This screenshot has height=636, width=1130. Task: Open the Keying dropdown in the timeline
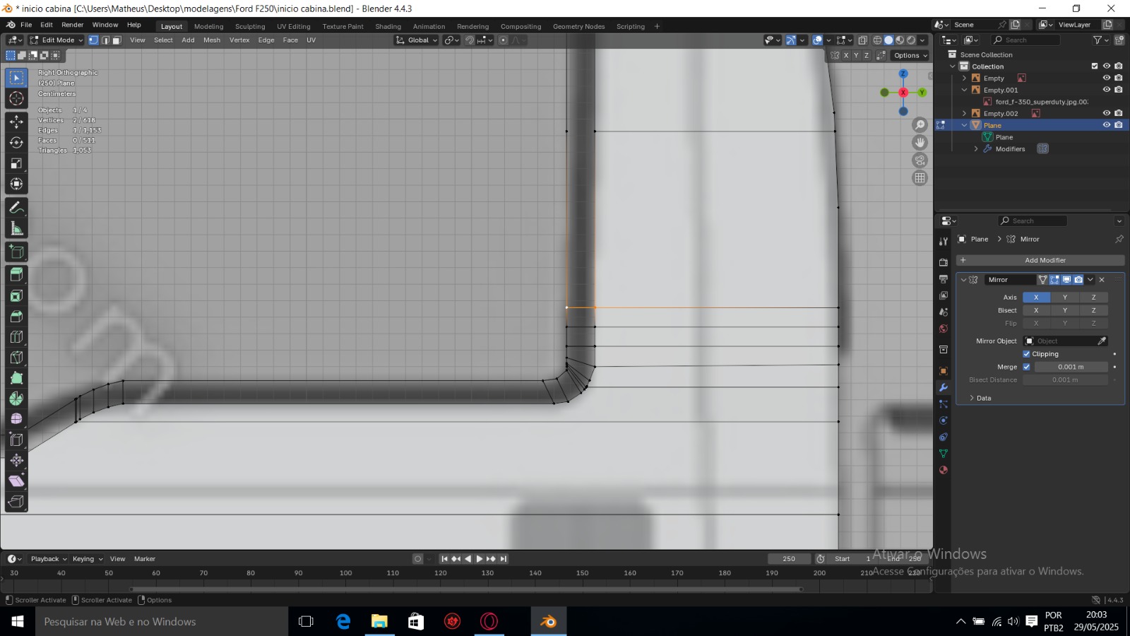[88, 559]
